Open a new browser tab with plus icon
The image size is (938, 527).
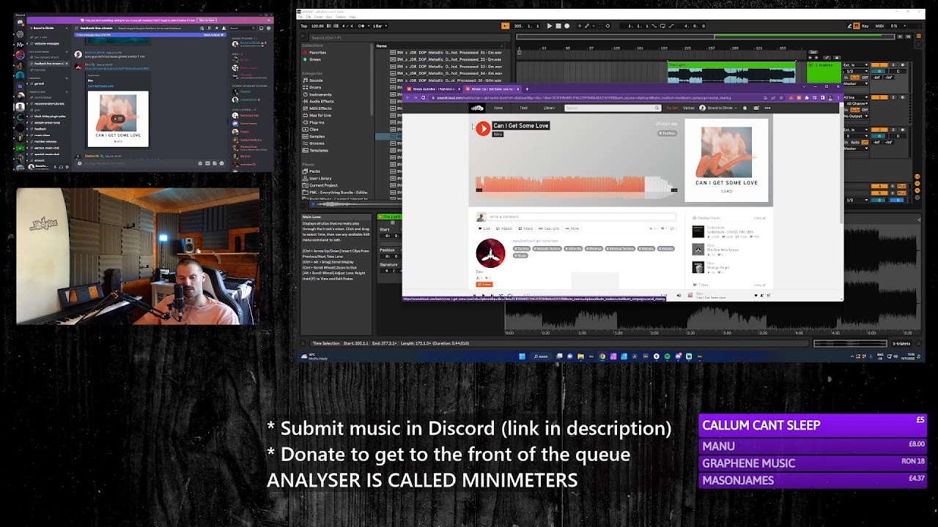click(527, 89)
